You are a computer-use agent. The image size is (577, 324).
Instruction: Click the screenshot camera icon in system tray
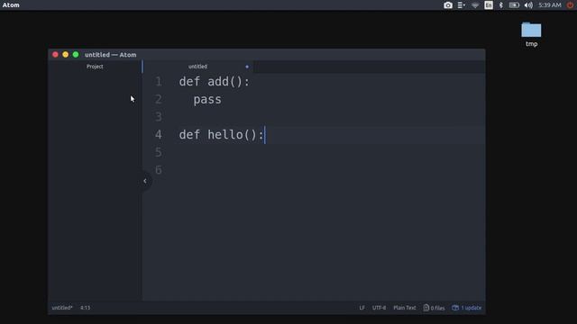(x=448, y=5)
